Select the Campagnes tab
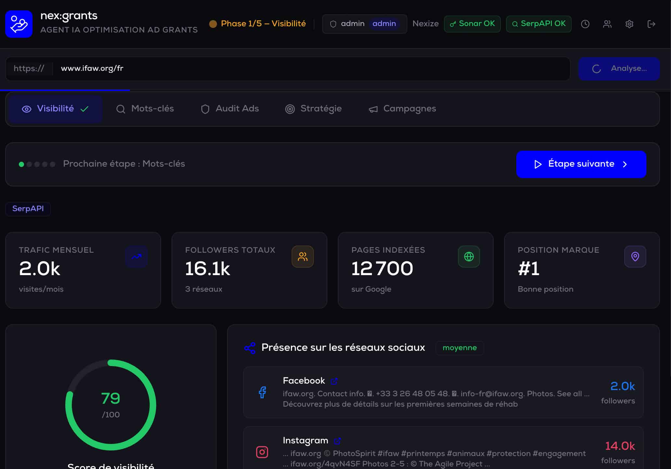This screenshot has width=671, height=469. pos(402,109)
